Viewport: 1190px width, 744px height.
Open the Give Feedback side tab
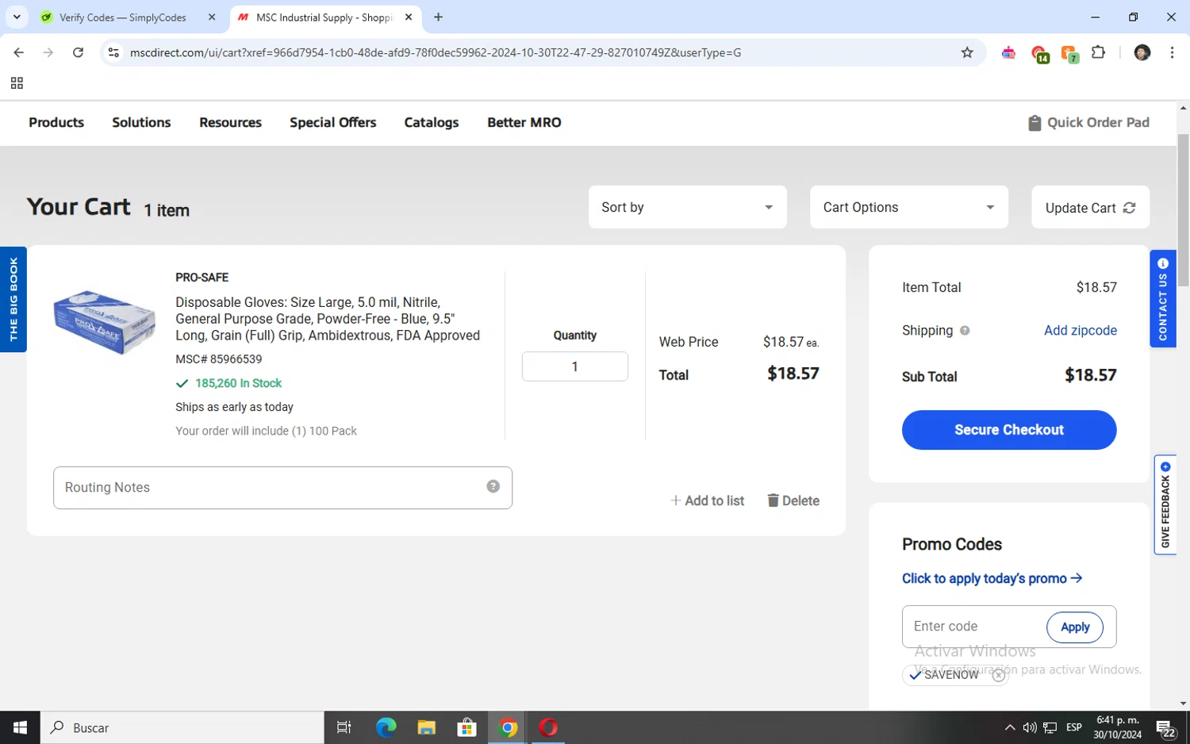point(1165,504)
